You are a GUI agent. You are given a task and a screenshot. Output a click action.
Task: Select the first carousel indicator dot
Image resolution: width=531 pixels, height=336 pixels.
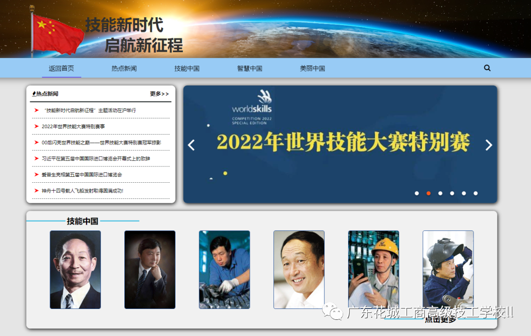coord(416,193)
